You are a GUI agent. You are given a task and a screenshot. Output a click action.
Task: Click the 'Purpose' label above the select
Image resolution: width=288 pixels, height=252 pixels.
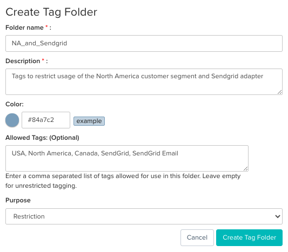click(x=18, y=200)
